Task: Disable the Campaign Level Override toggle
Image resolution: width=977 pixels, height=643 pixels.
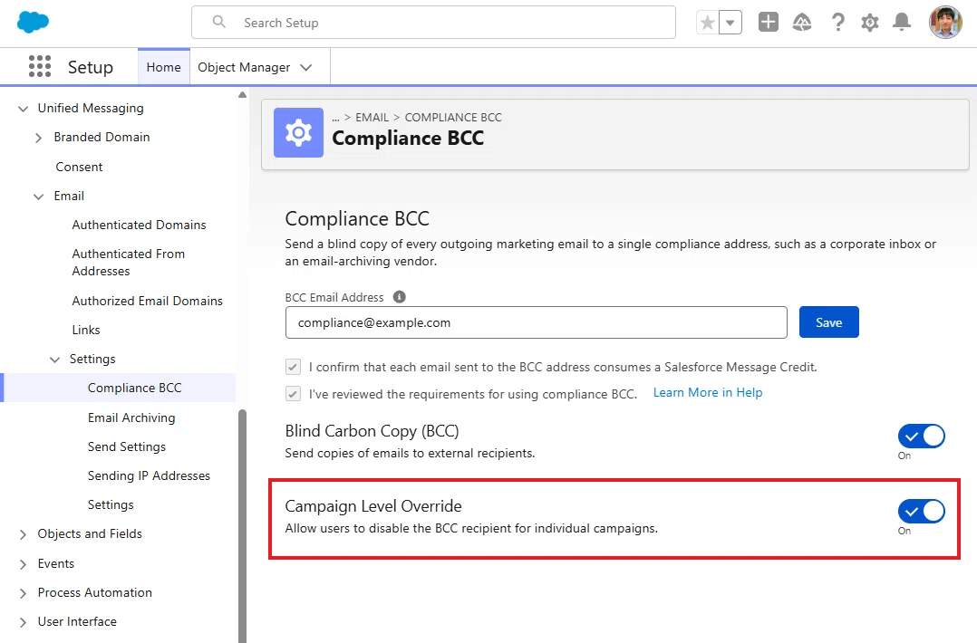Action: pyautogui.click(x=921, y=512)
